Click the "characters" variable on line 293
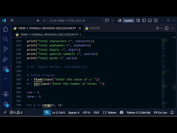Image resolution: width=177 pixels, height=133 pixels. click(x=84, y=41)
